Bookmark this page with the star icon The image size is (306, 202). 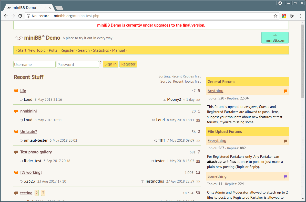[x=276, y=16]
